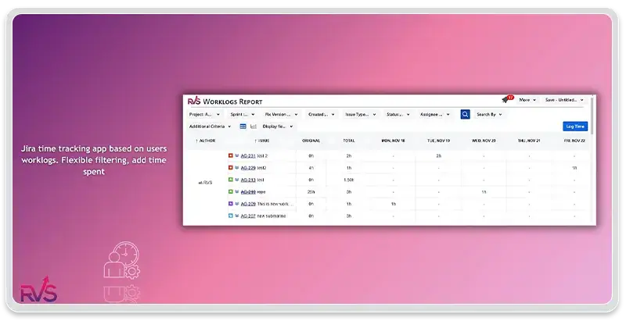Click the Tue, Nov 19 column header

[x=438, y=141]
